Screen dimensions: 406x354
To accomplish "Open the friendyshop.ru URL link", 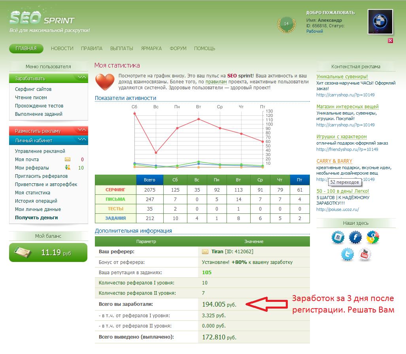I will click(x=347, y=149).
